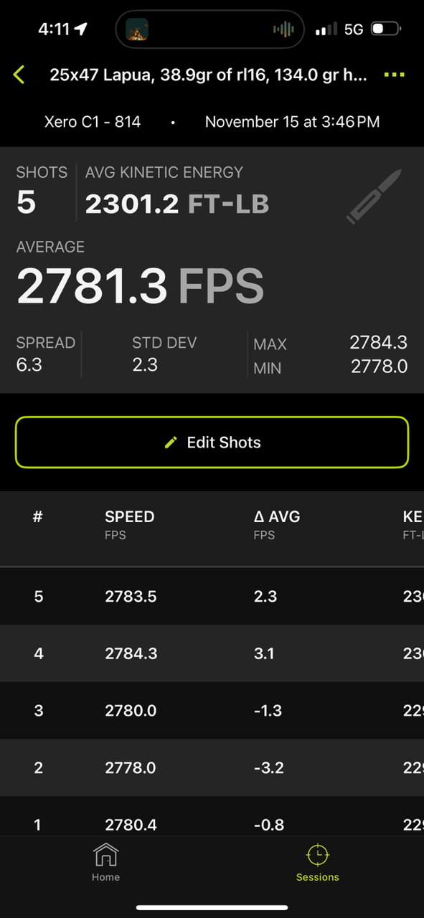424x918 pixels.
Task: Tap the Home house icon
Action: pyautogui.click(x=105, y=855)
